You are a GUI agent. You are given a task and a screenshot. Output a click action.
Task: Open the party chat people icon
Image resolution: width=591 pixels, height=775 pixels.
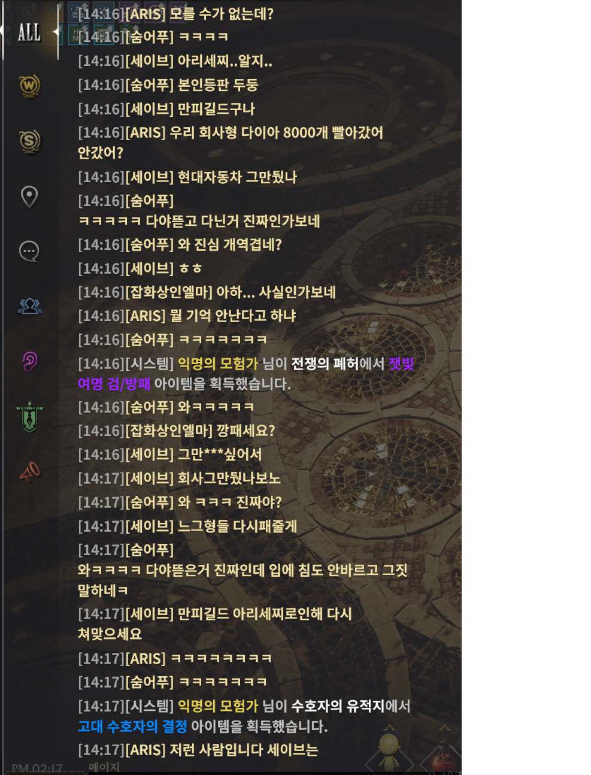tap(29, 306)
